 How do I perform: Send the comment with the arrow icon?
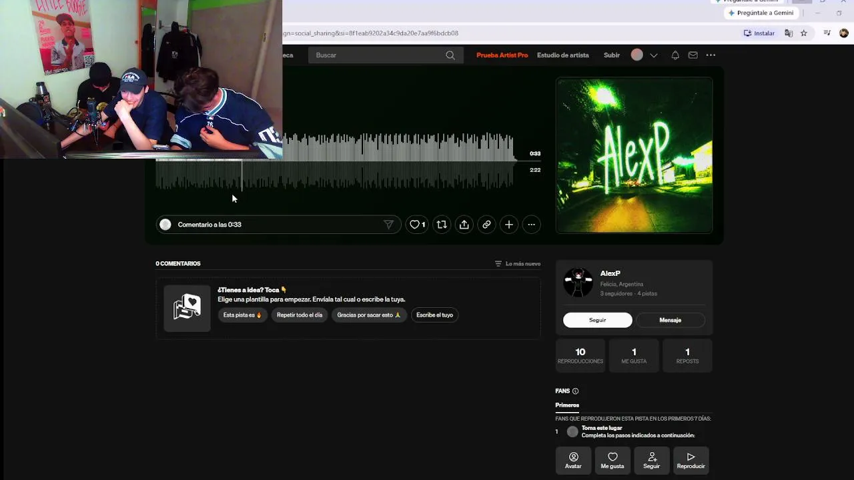(x=388, y=225)
